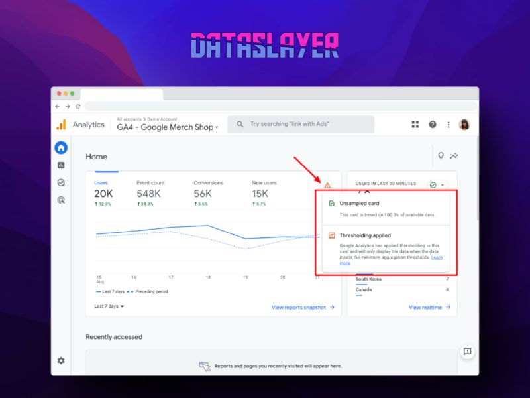Click the orange warning triangle icon
Screen dimensions: 530x398
(327, 185)
